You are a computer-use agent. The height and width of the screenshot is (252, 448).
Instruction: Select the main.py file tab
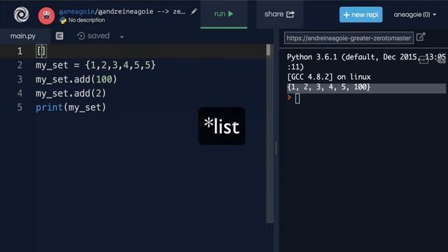[x=23, y=36]
